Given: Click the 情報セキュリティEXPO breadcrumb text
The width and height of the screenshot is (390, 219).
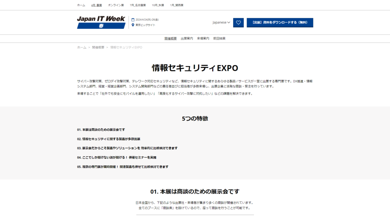Looking at the screenshot, I should click(126, 48).
